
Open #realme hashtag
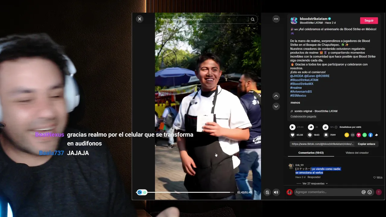[x=296, y=88]
